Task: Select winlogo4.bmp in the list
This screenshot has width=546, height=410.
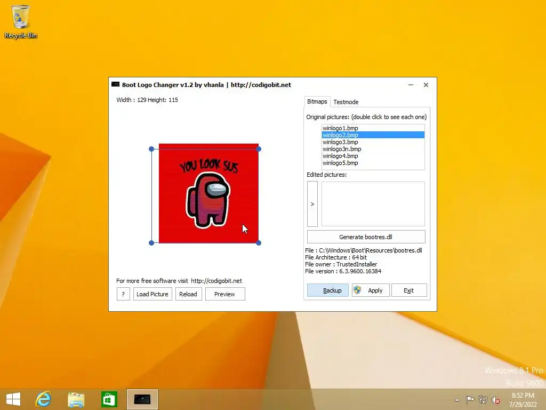Action: (x=373, y=156)
